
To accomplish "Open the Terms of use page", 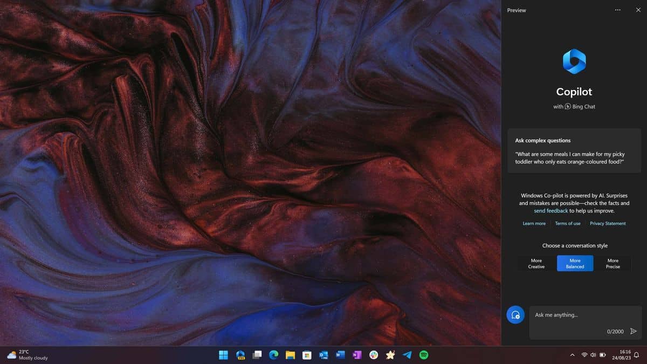I will pyautogui.click(x=567, y=223).
